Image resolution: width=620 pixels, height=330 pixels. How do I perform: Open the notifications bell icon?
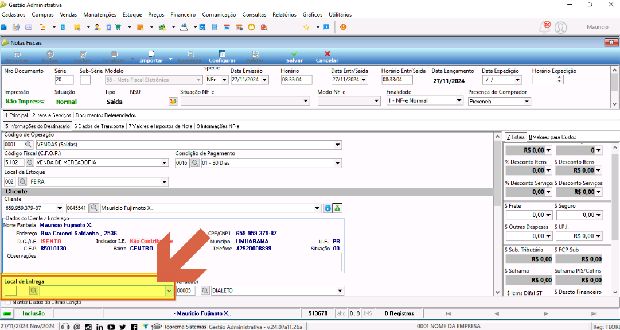pos(545,27)
